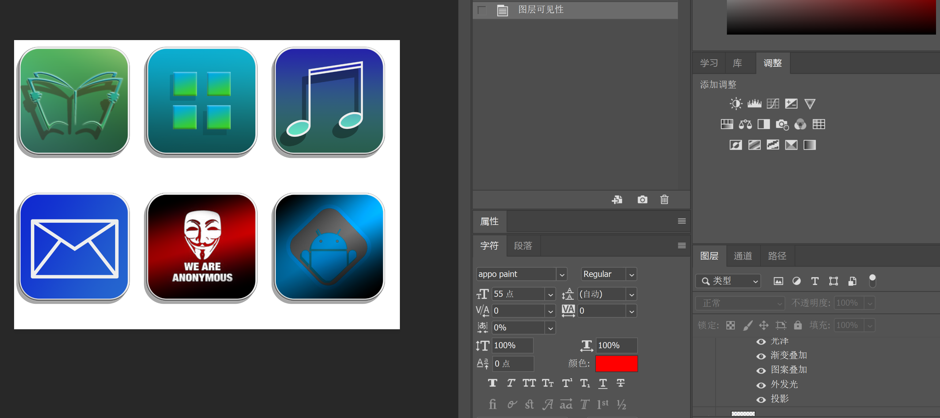Hide the 渐变叠加 layer effect
Image resolution: width=940 pixels, height=418 pixels.
[761, 356]
